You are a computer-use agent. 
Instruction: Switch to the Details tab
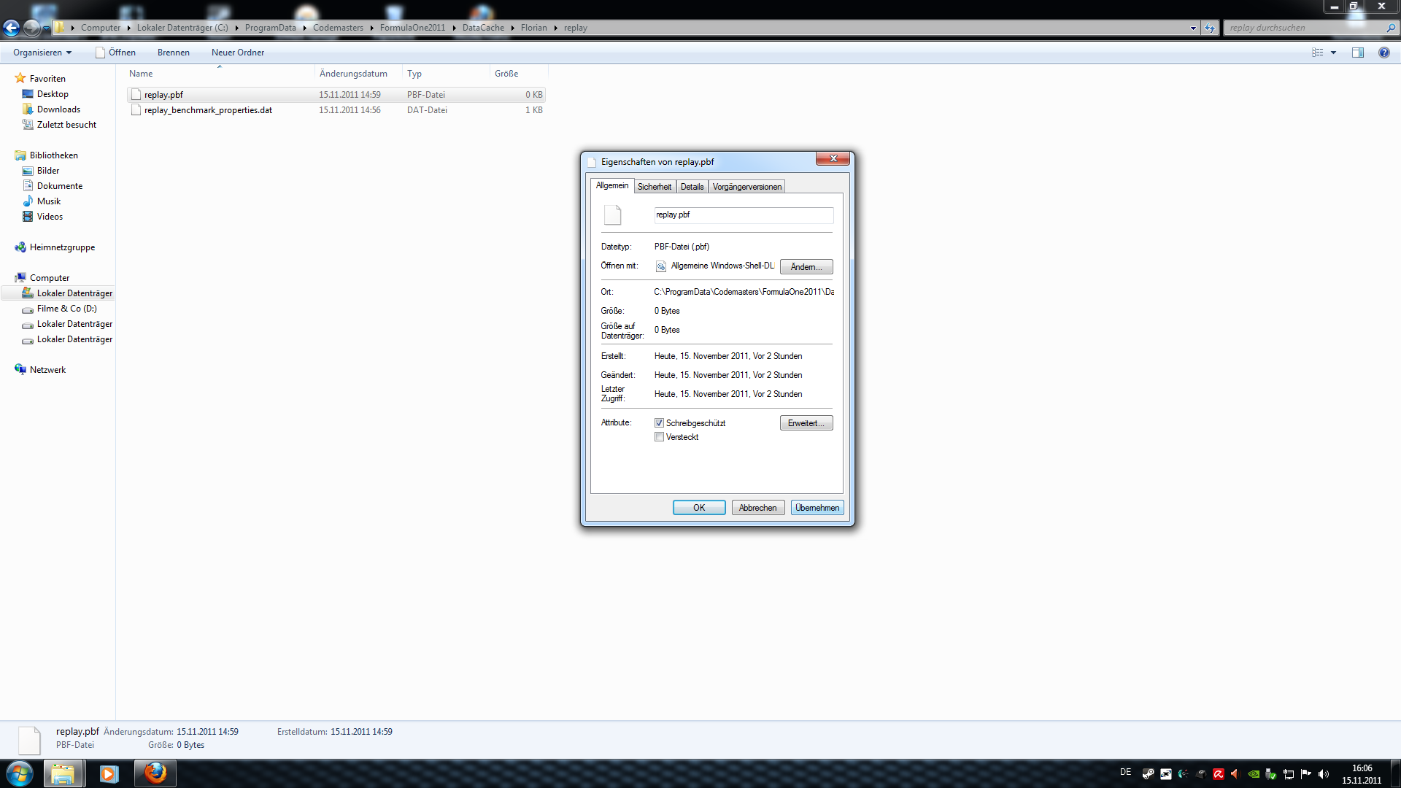pos(692,187)
